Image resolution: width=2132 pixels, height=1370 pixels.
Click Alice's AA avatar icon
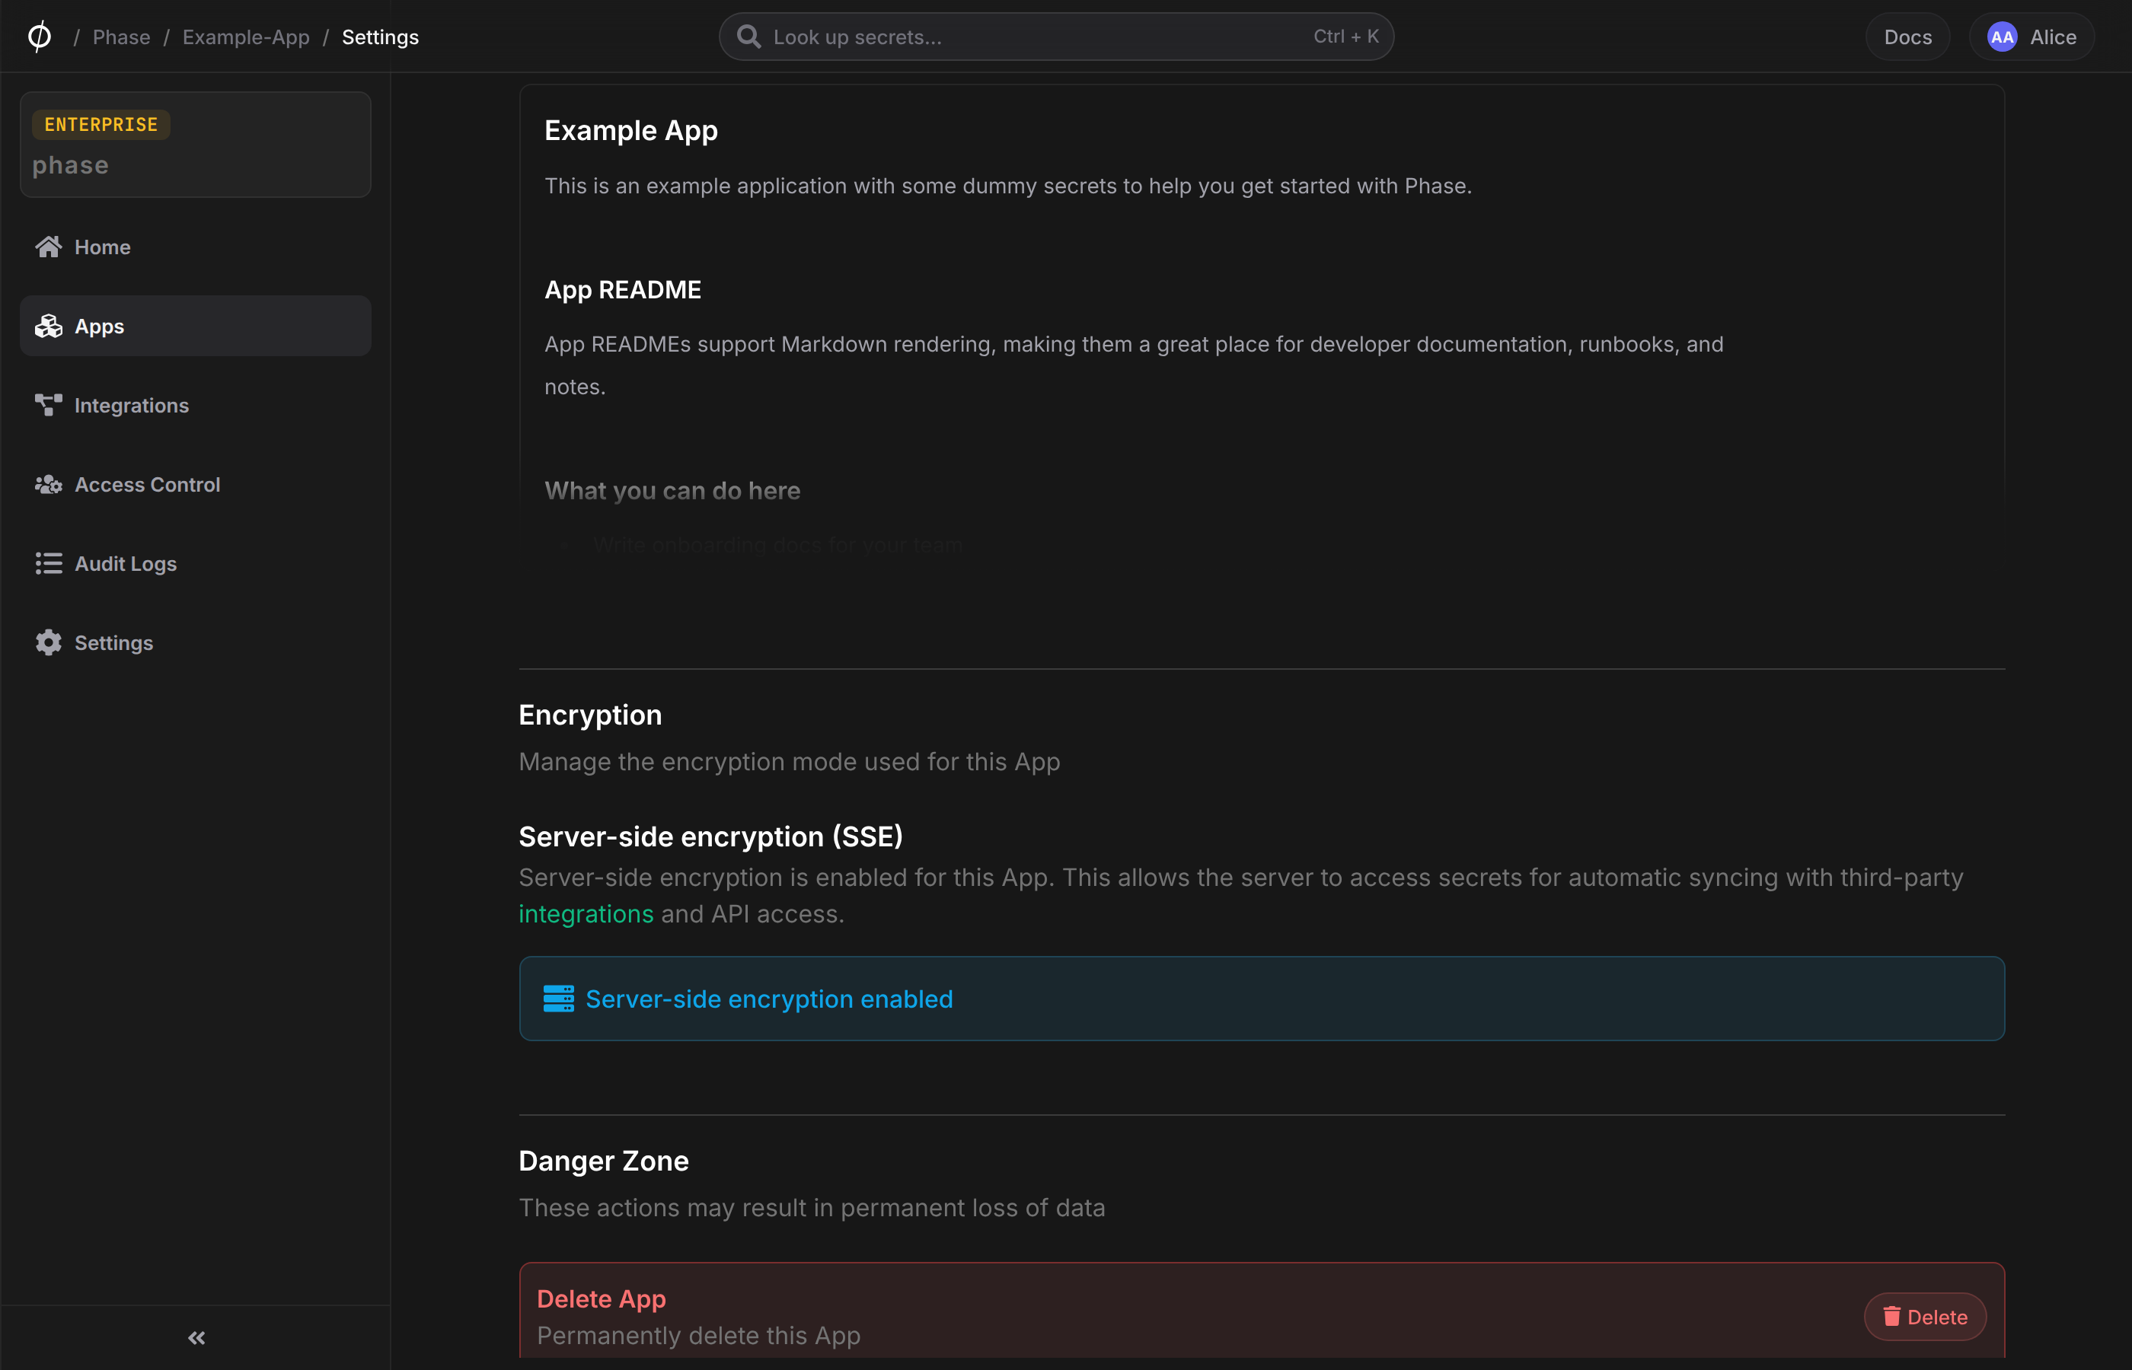point(2002,37)
